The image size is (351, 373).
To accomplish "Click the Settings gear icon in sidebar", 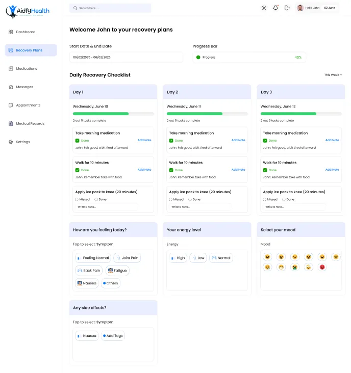I will pyautogui.click(x=11, y=142).
